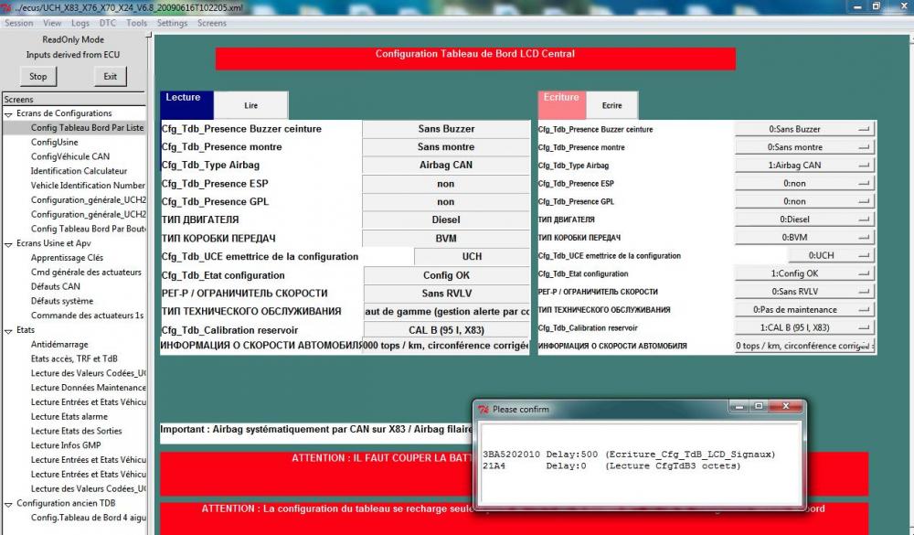Open the 0:BVM gearbox dropdown

click(x=804, y=238)
